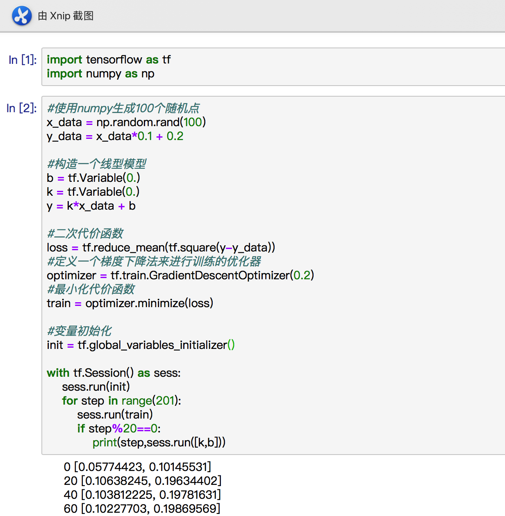Select the In [1] cell prompt

click(x=22, y=60)
